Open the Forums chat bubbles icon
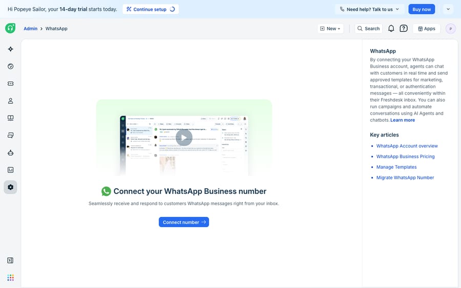The width and height of the screenshot is (461, 288). pyautogui.click(x=11, y=136)
